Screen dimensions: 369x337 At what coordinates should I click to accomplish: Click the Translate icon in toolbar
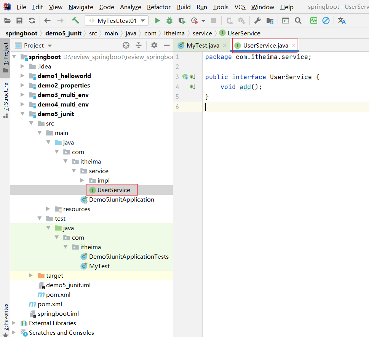point(342,21)
